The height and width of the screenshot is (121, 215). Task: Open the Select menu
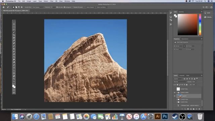[46, 1]
